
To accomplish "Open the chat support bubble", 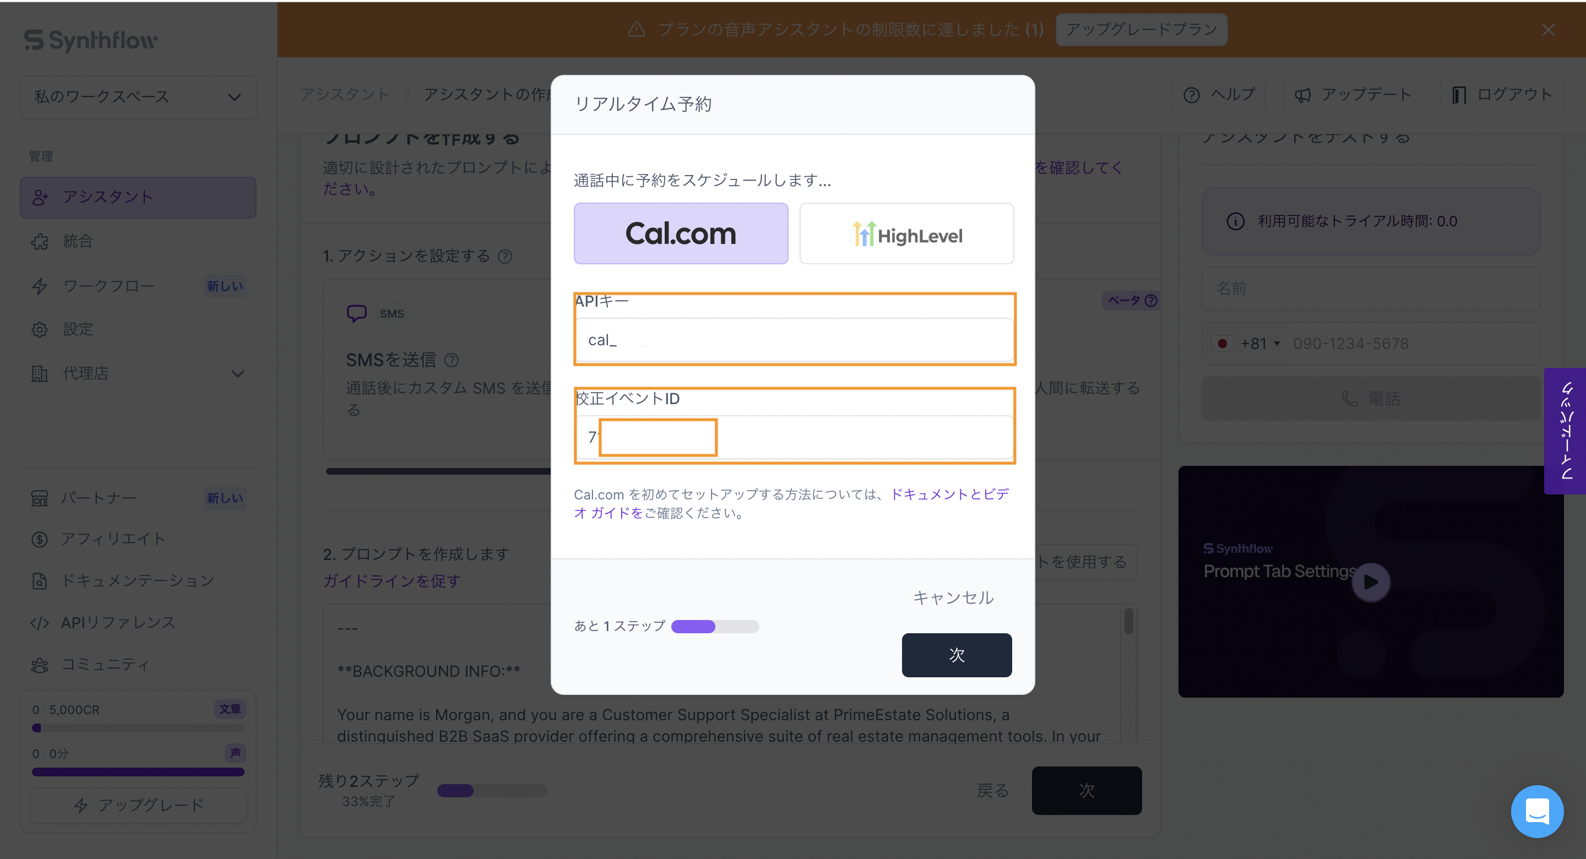I will click(1538, 812).
